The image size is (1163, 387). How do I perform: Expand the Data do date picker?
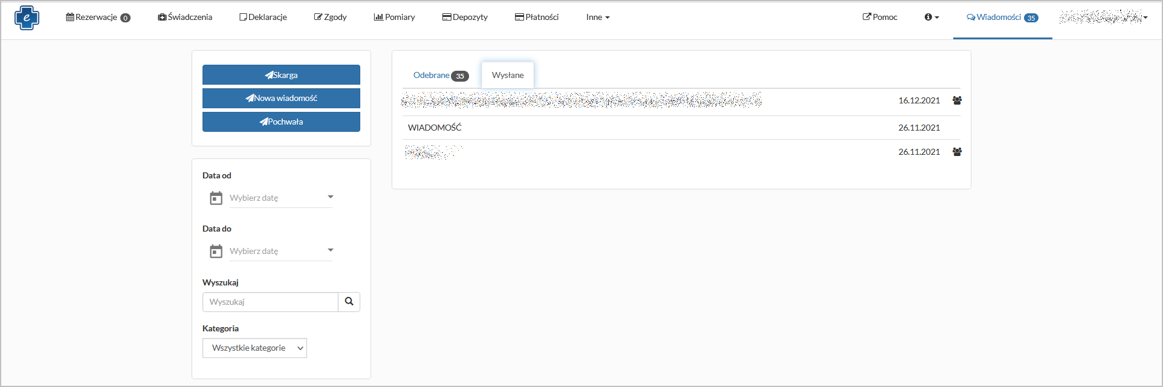point(330,250)
